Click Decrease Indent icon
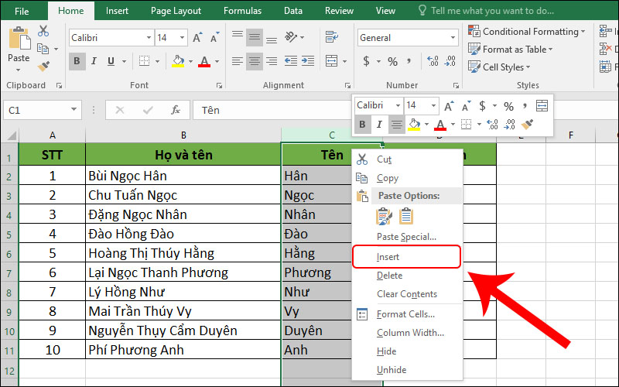The width and height of the screenshot is (619, 387). click(291, 61)
